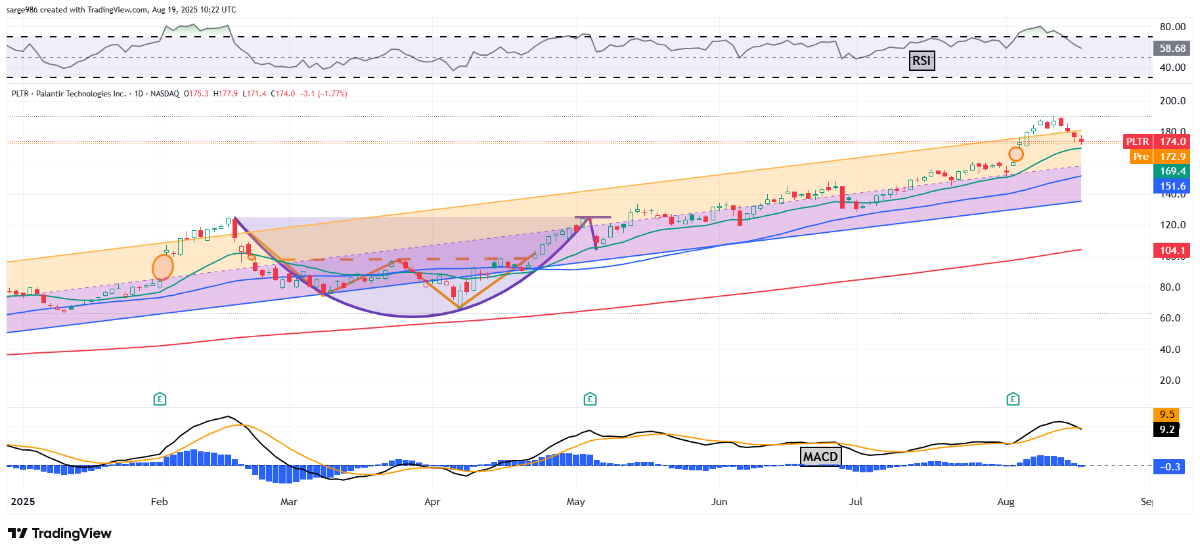The height and width of the screenshot is (553, 1200).
Task: Click the orange 9.5 MACD signal label
Action: pos(1167,415)
